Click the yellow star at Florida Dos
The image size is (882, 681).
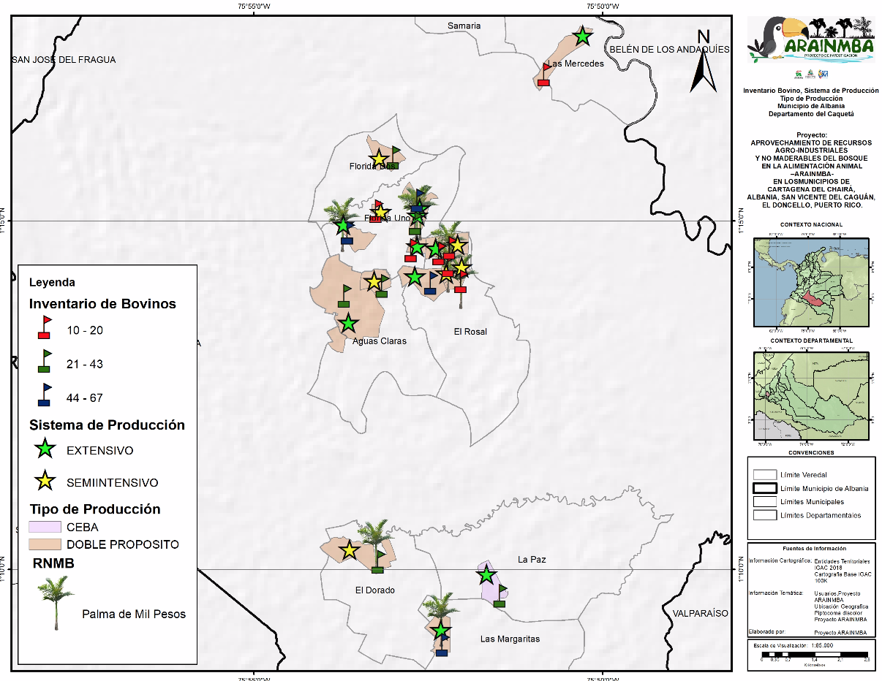[378, 159]
